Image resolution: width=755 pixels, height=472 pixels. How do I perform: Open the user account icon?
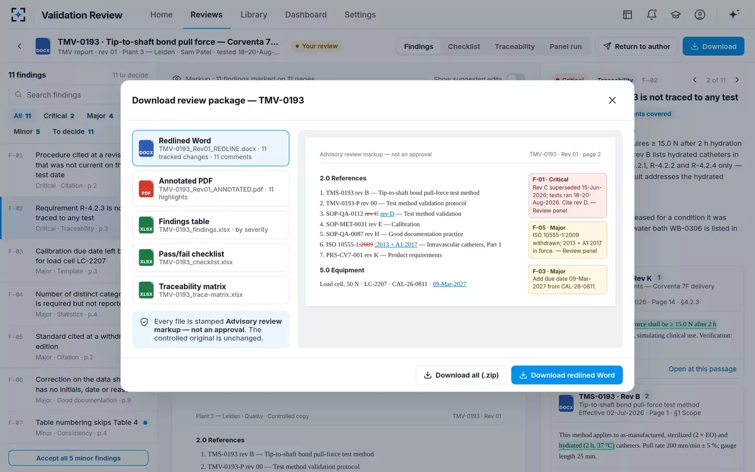coord(700,15)
